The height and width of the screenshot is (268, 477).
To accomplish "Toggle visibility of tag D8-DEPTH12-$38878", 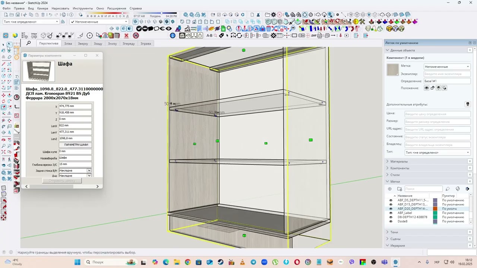I will [391, 217].
